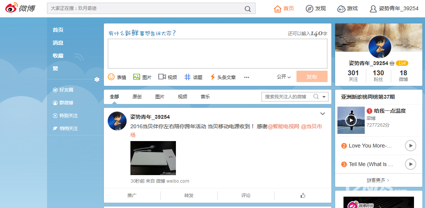Screen dimensions: 425x208
Task: Open 群微博 group
Action: click(63, 103)
